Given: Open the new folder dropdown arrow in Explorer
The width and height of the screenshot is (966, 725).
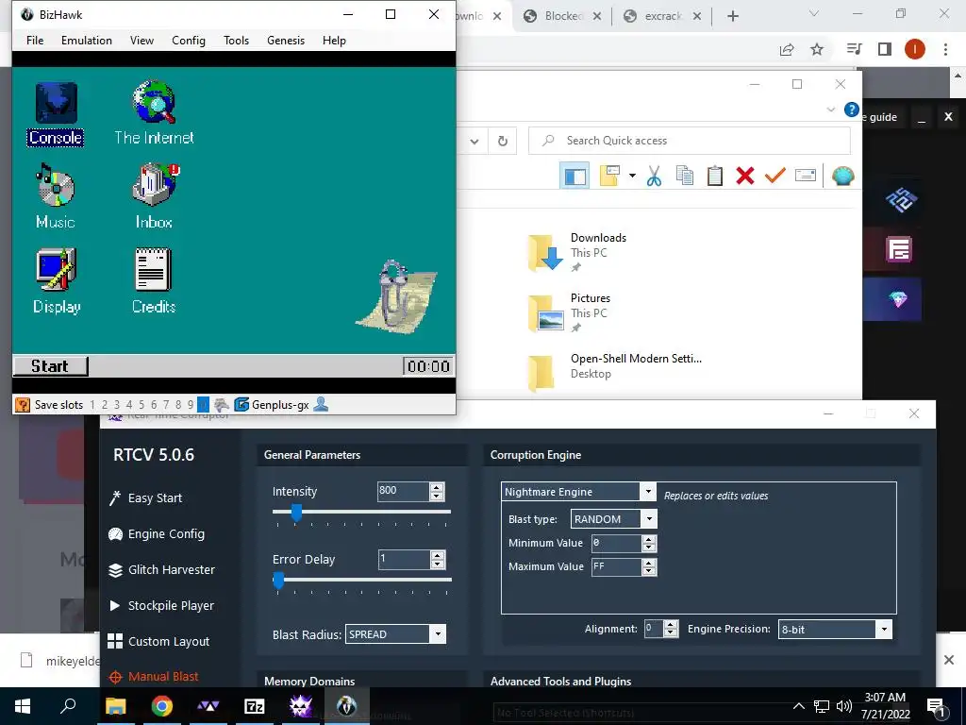Looking at the screenshot, I should point(632,177).
